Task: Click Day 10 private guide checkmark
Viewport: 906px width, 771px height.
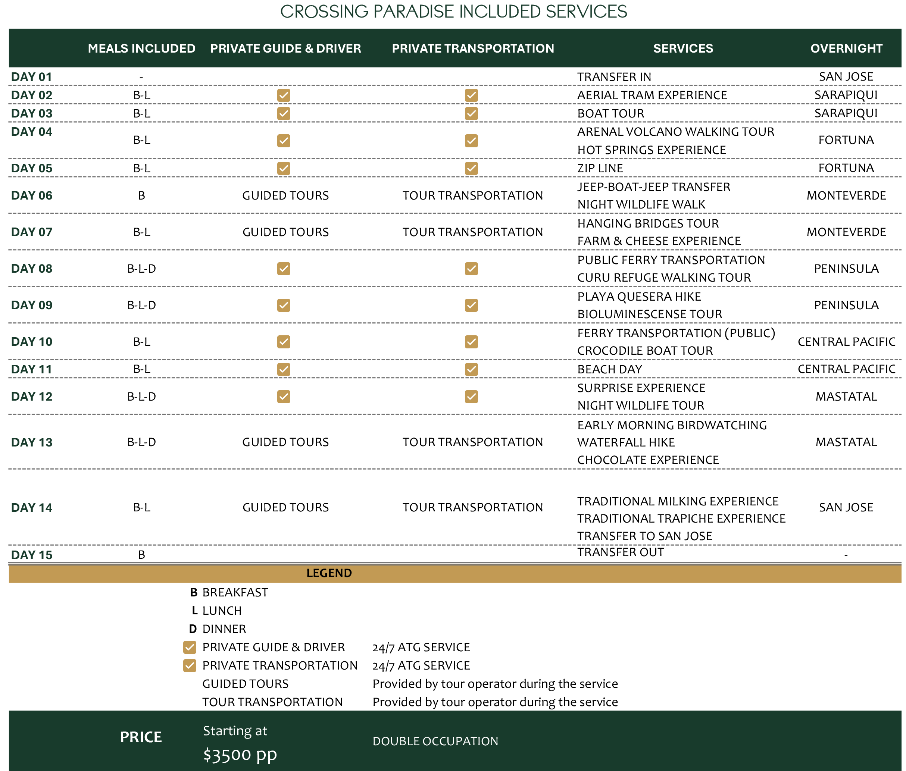Action: pyautogui.click(x=284, y=342)
